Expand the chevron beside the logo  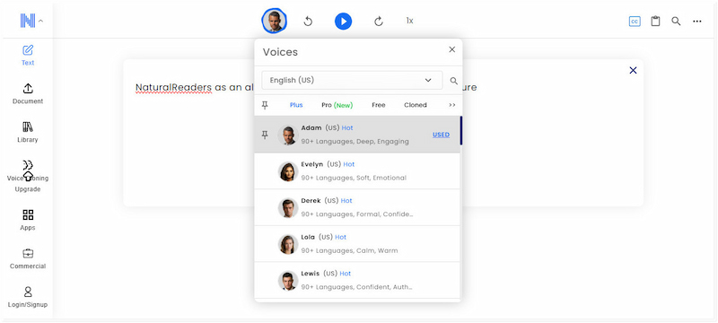coord(40,21)
